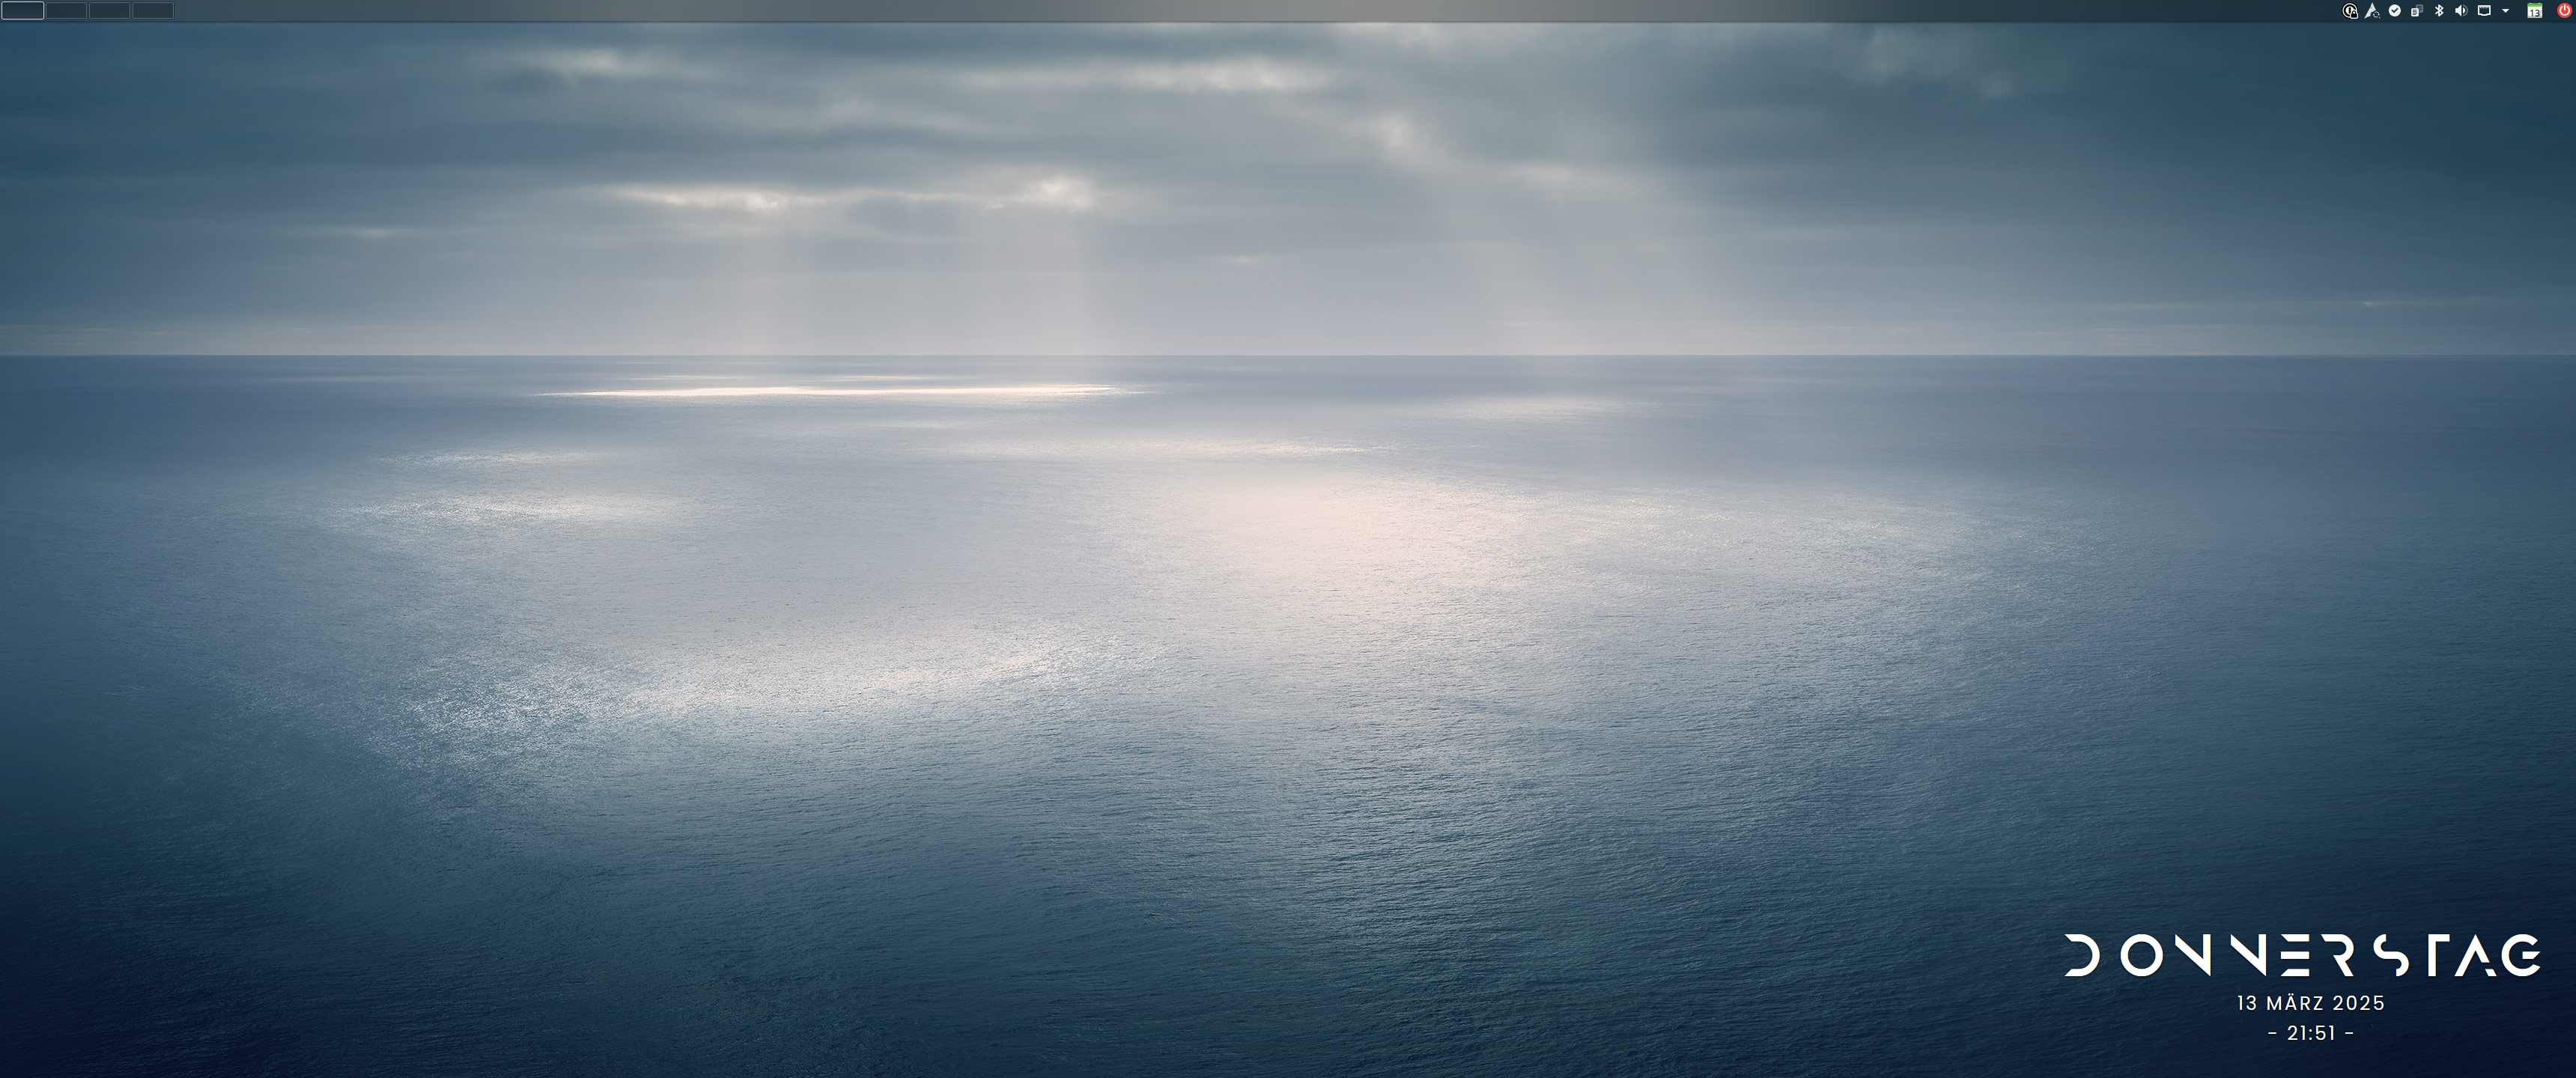This screenshot has width=2576, height=1078.
Task: Open the Arch update checker tray icon
Action: pos(2372,11)
